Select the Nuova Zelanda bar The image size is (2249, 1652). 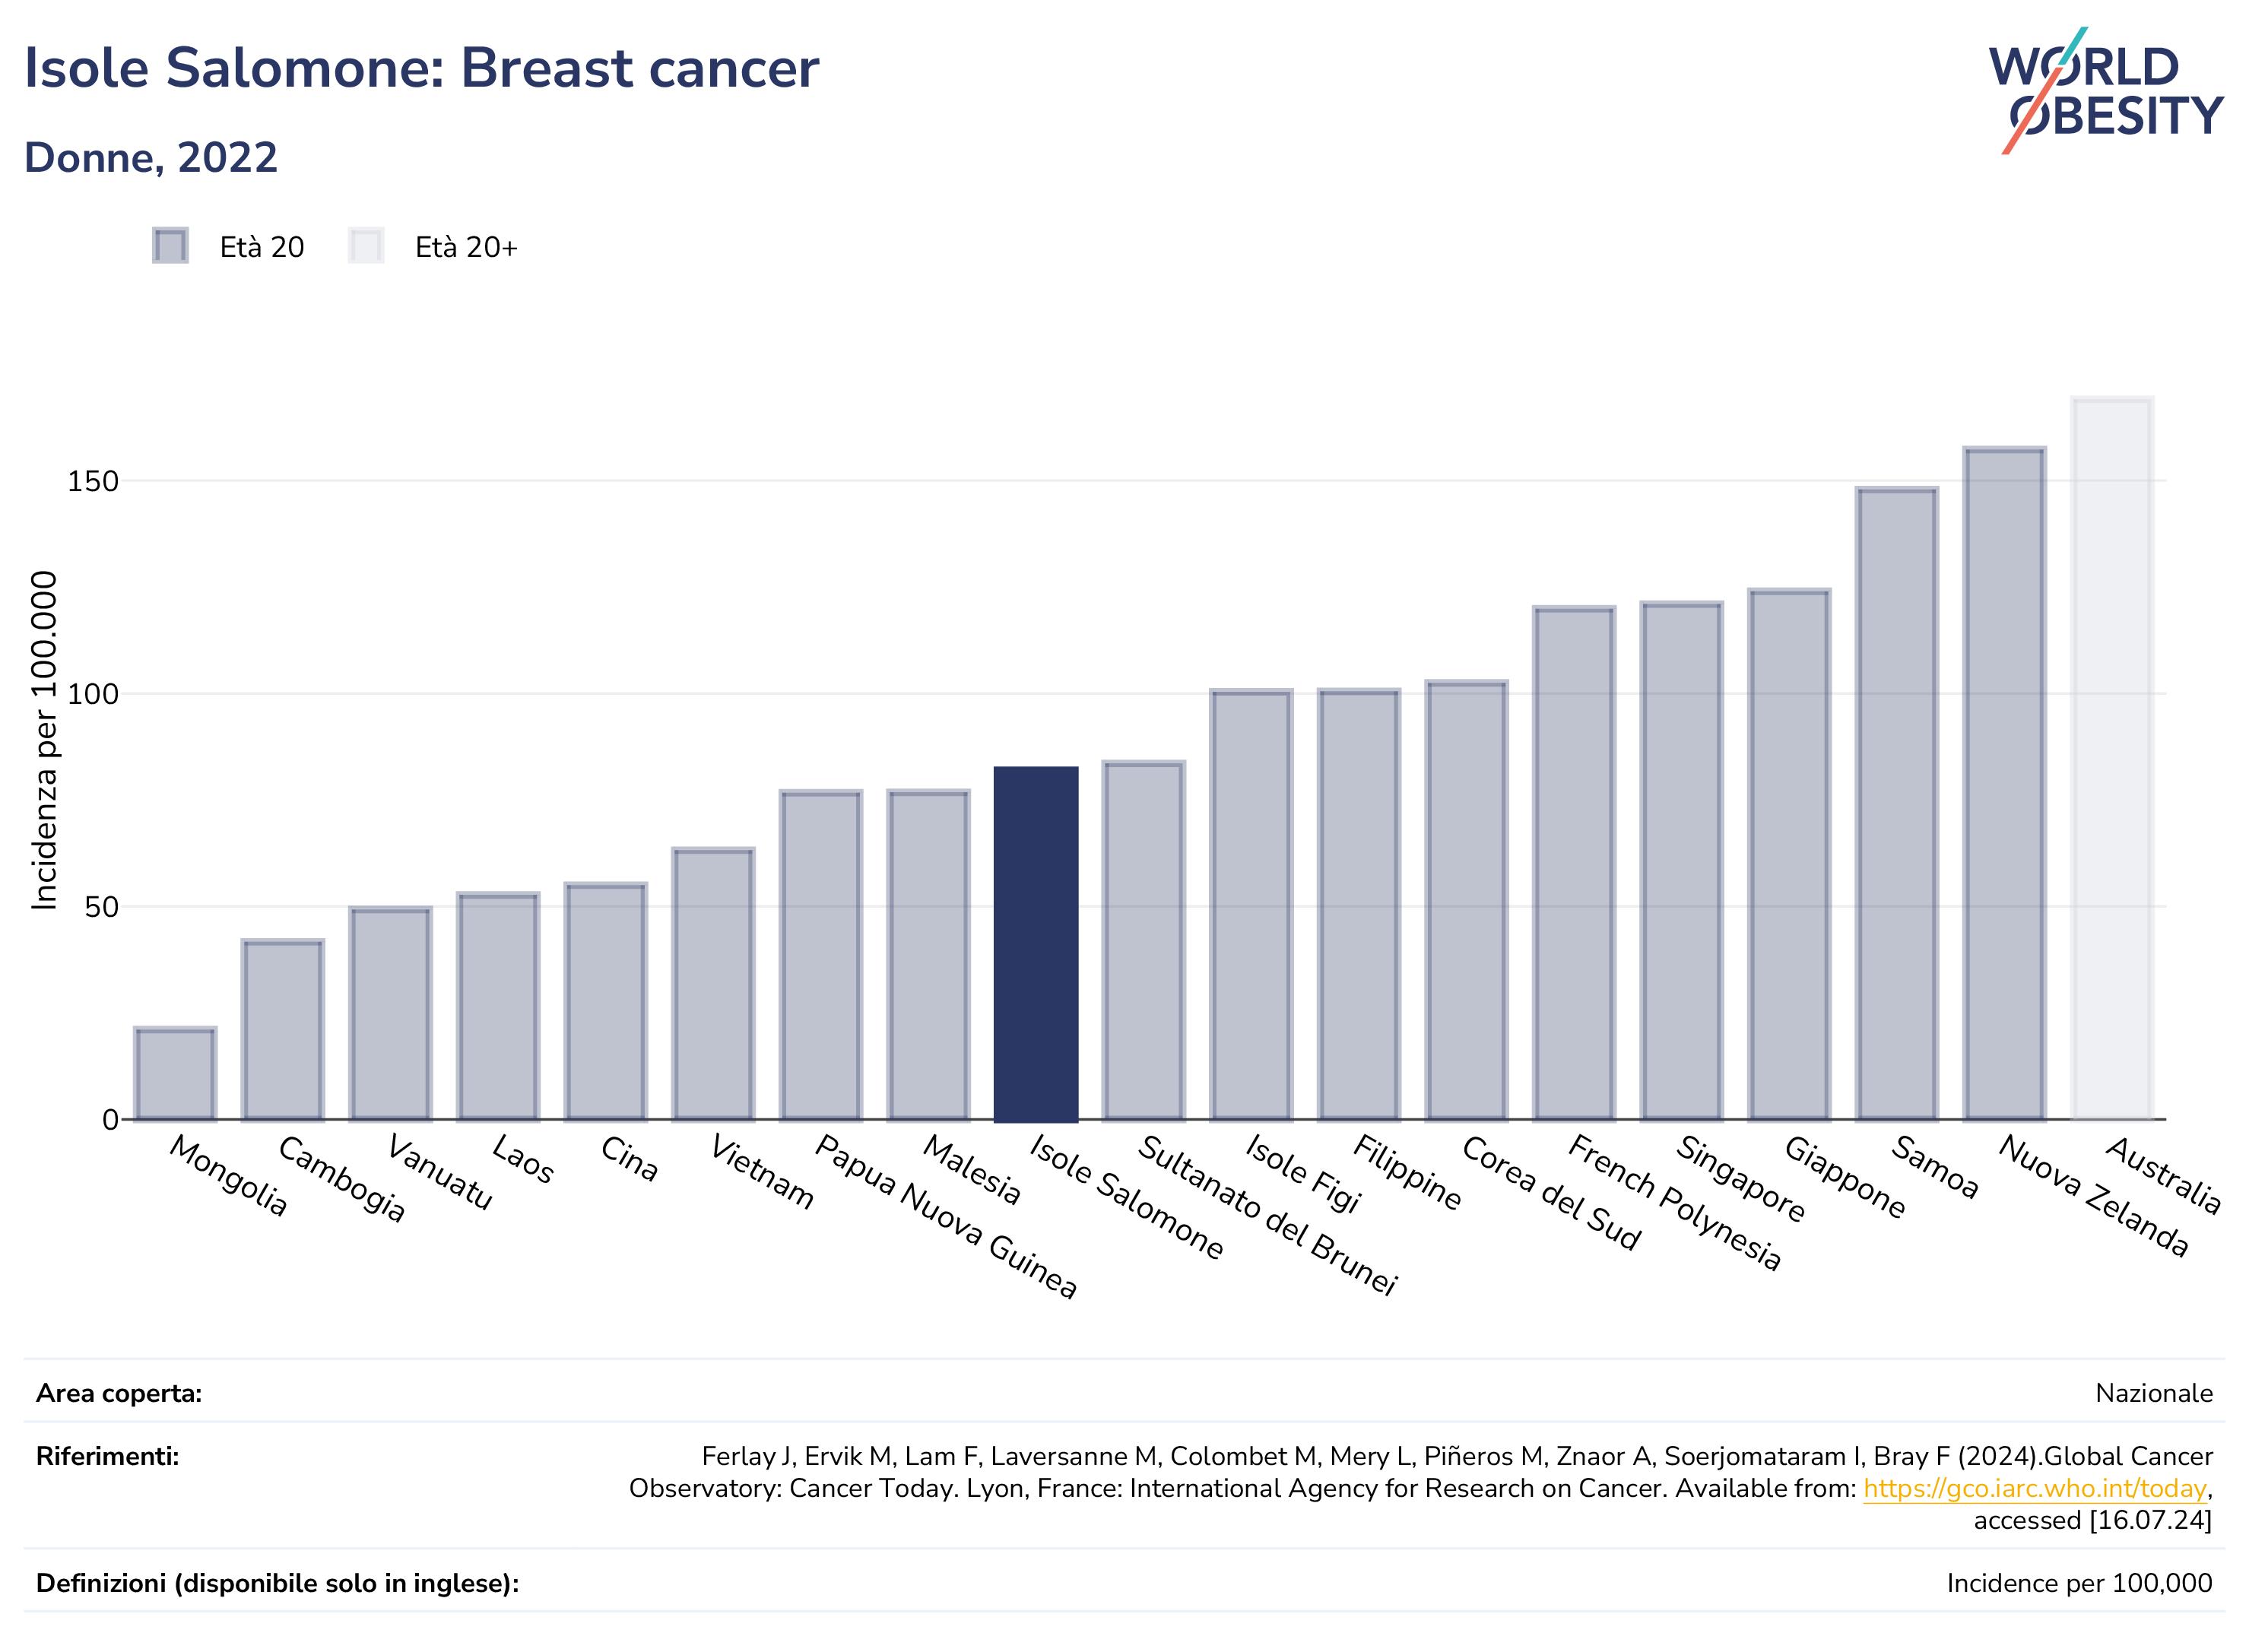[2004, 784]
